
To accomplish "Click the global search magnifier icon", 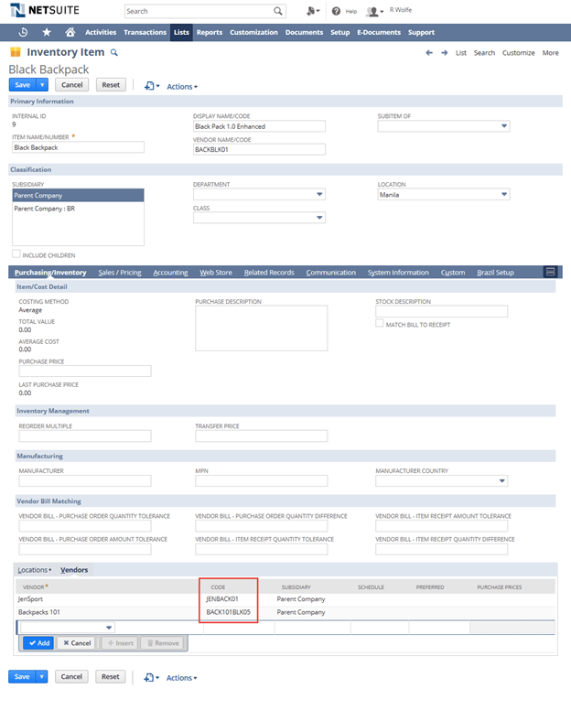I will click(277, 11).
